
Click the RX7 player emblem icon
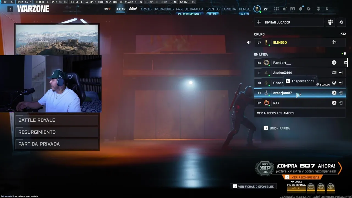tap(266, 103)
